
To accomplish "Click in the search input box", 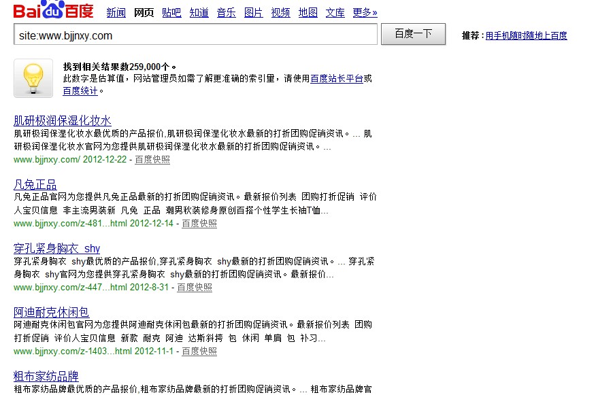I will (195, 35).
